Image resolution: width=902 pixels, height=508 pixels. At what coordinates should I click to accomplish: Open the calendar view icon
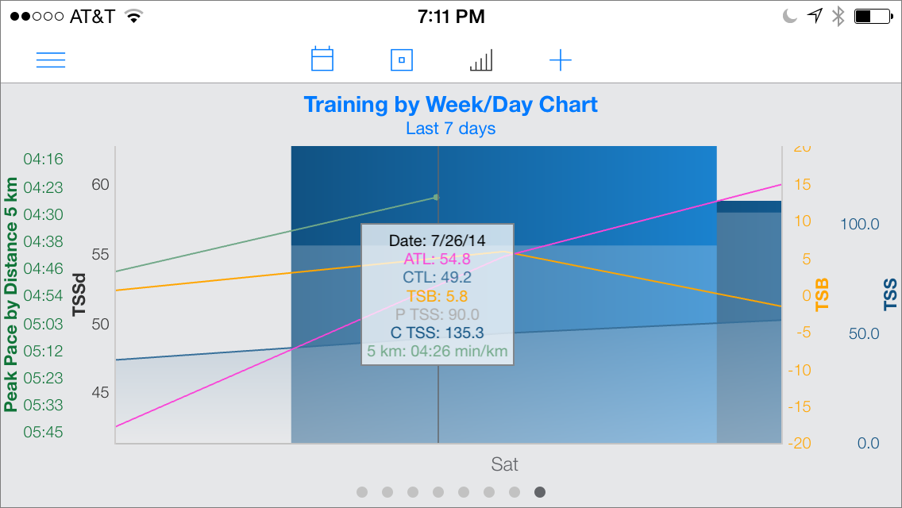coord(322,60)
